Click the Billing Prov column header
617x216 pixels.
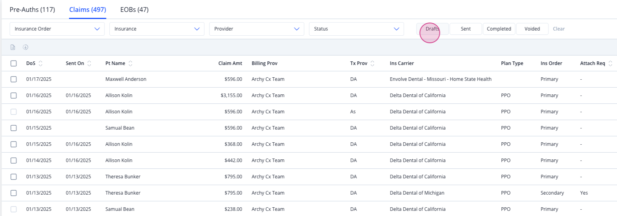pos(264,63)
